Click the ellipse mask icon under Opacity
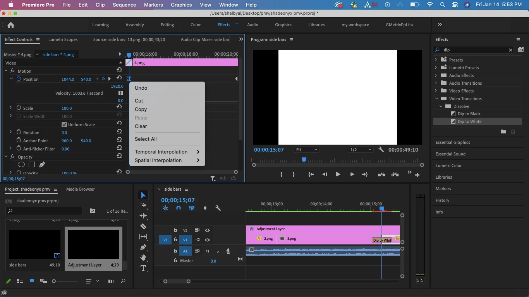529x297 pixels. coord(21,164)
